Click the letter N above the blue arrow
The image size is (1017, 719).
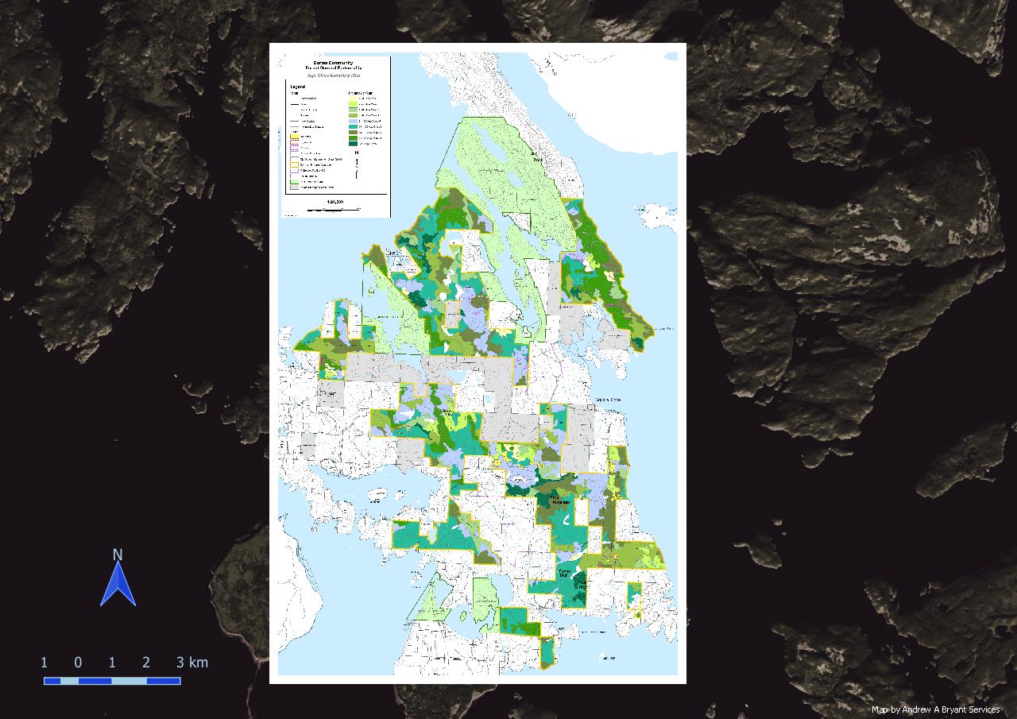(x=118, y=555)
